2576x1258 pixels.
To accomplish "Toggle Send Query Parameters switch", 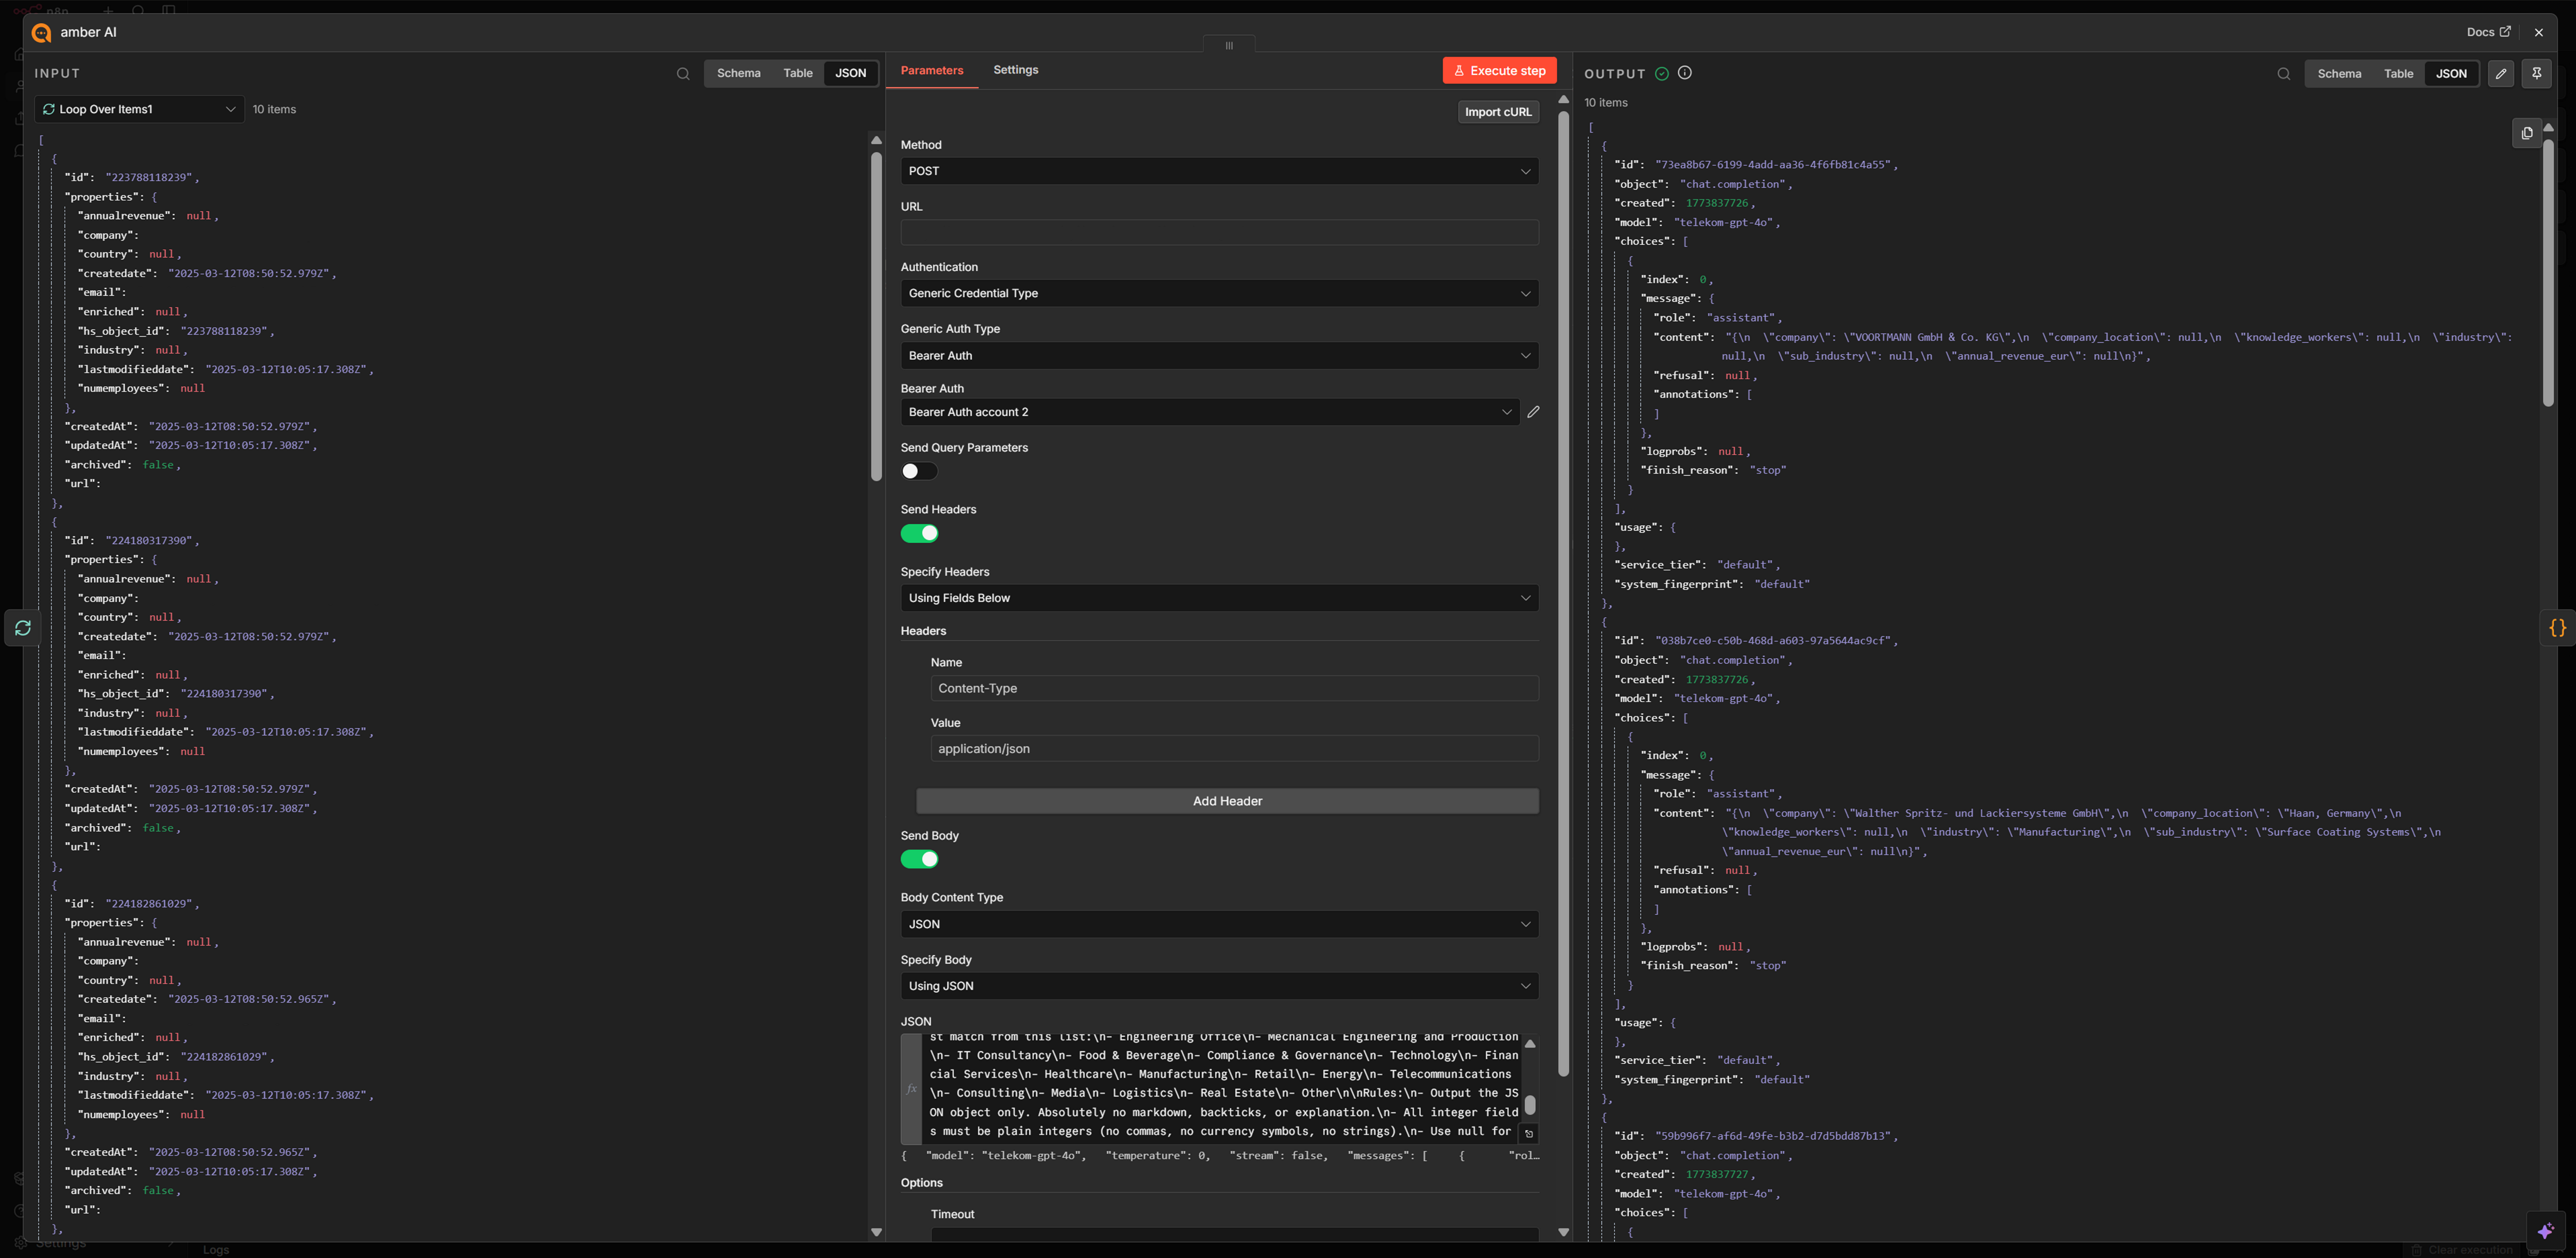I will [x=919, y=472].
